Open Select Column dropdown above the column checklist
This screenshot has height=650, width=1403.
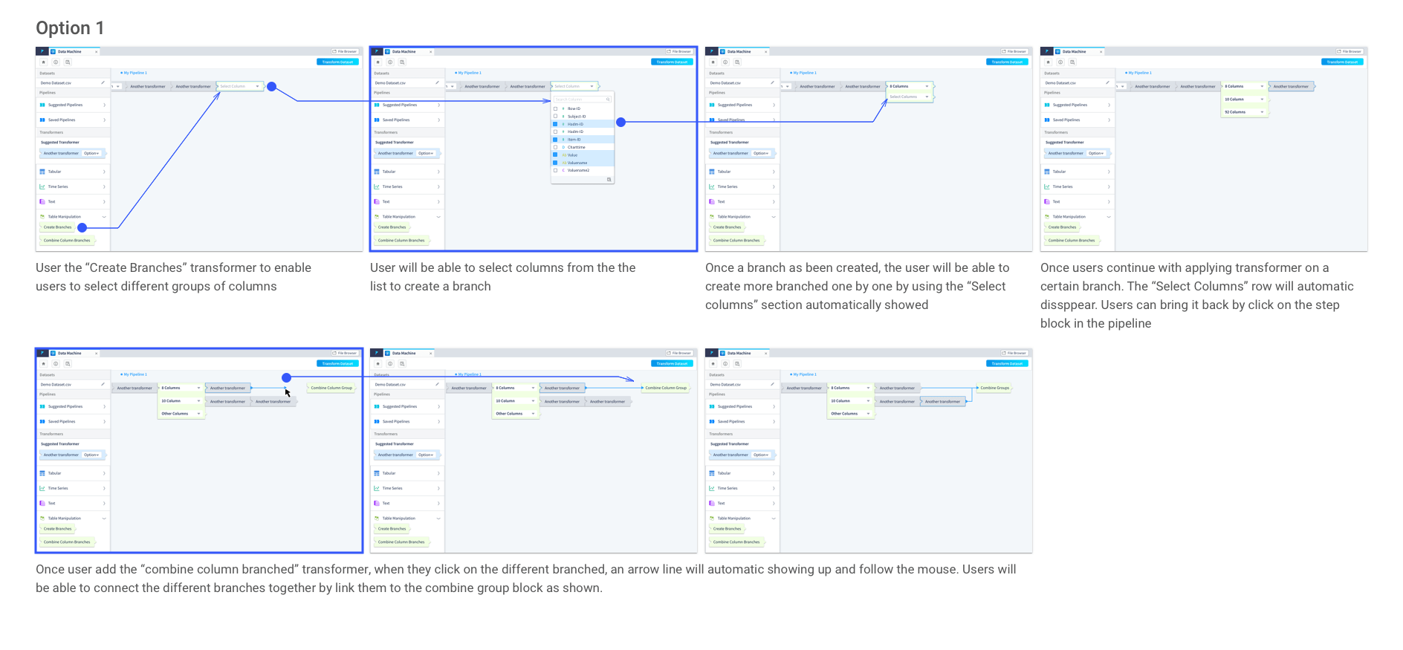pyautogui.click(x=574, y=86)
